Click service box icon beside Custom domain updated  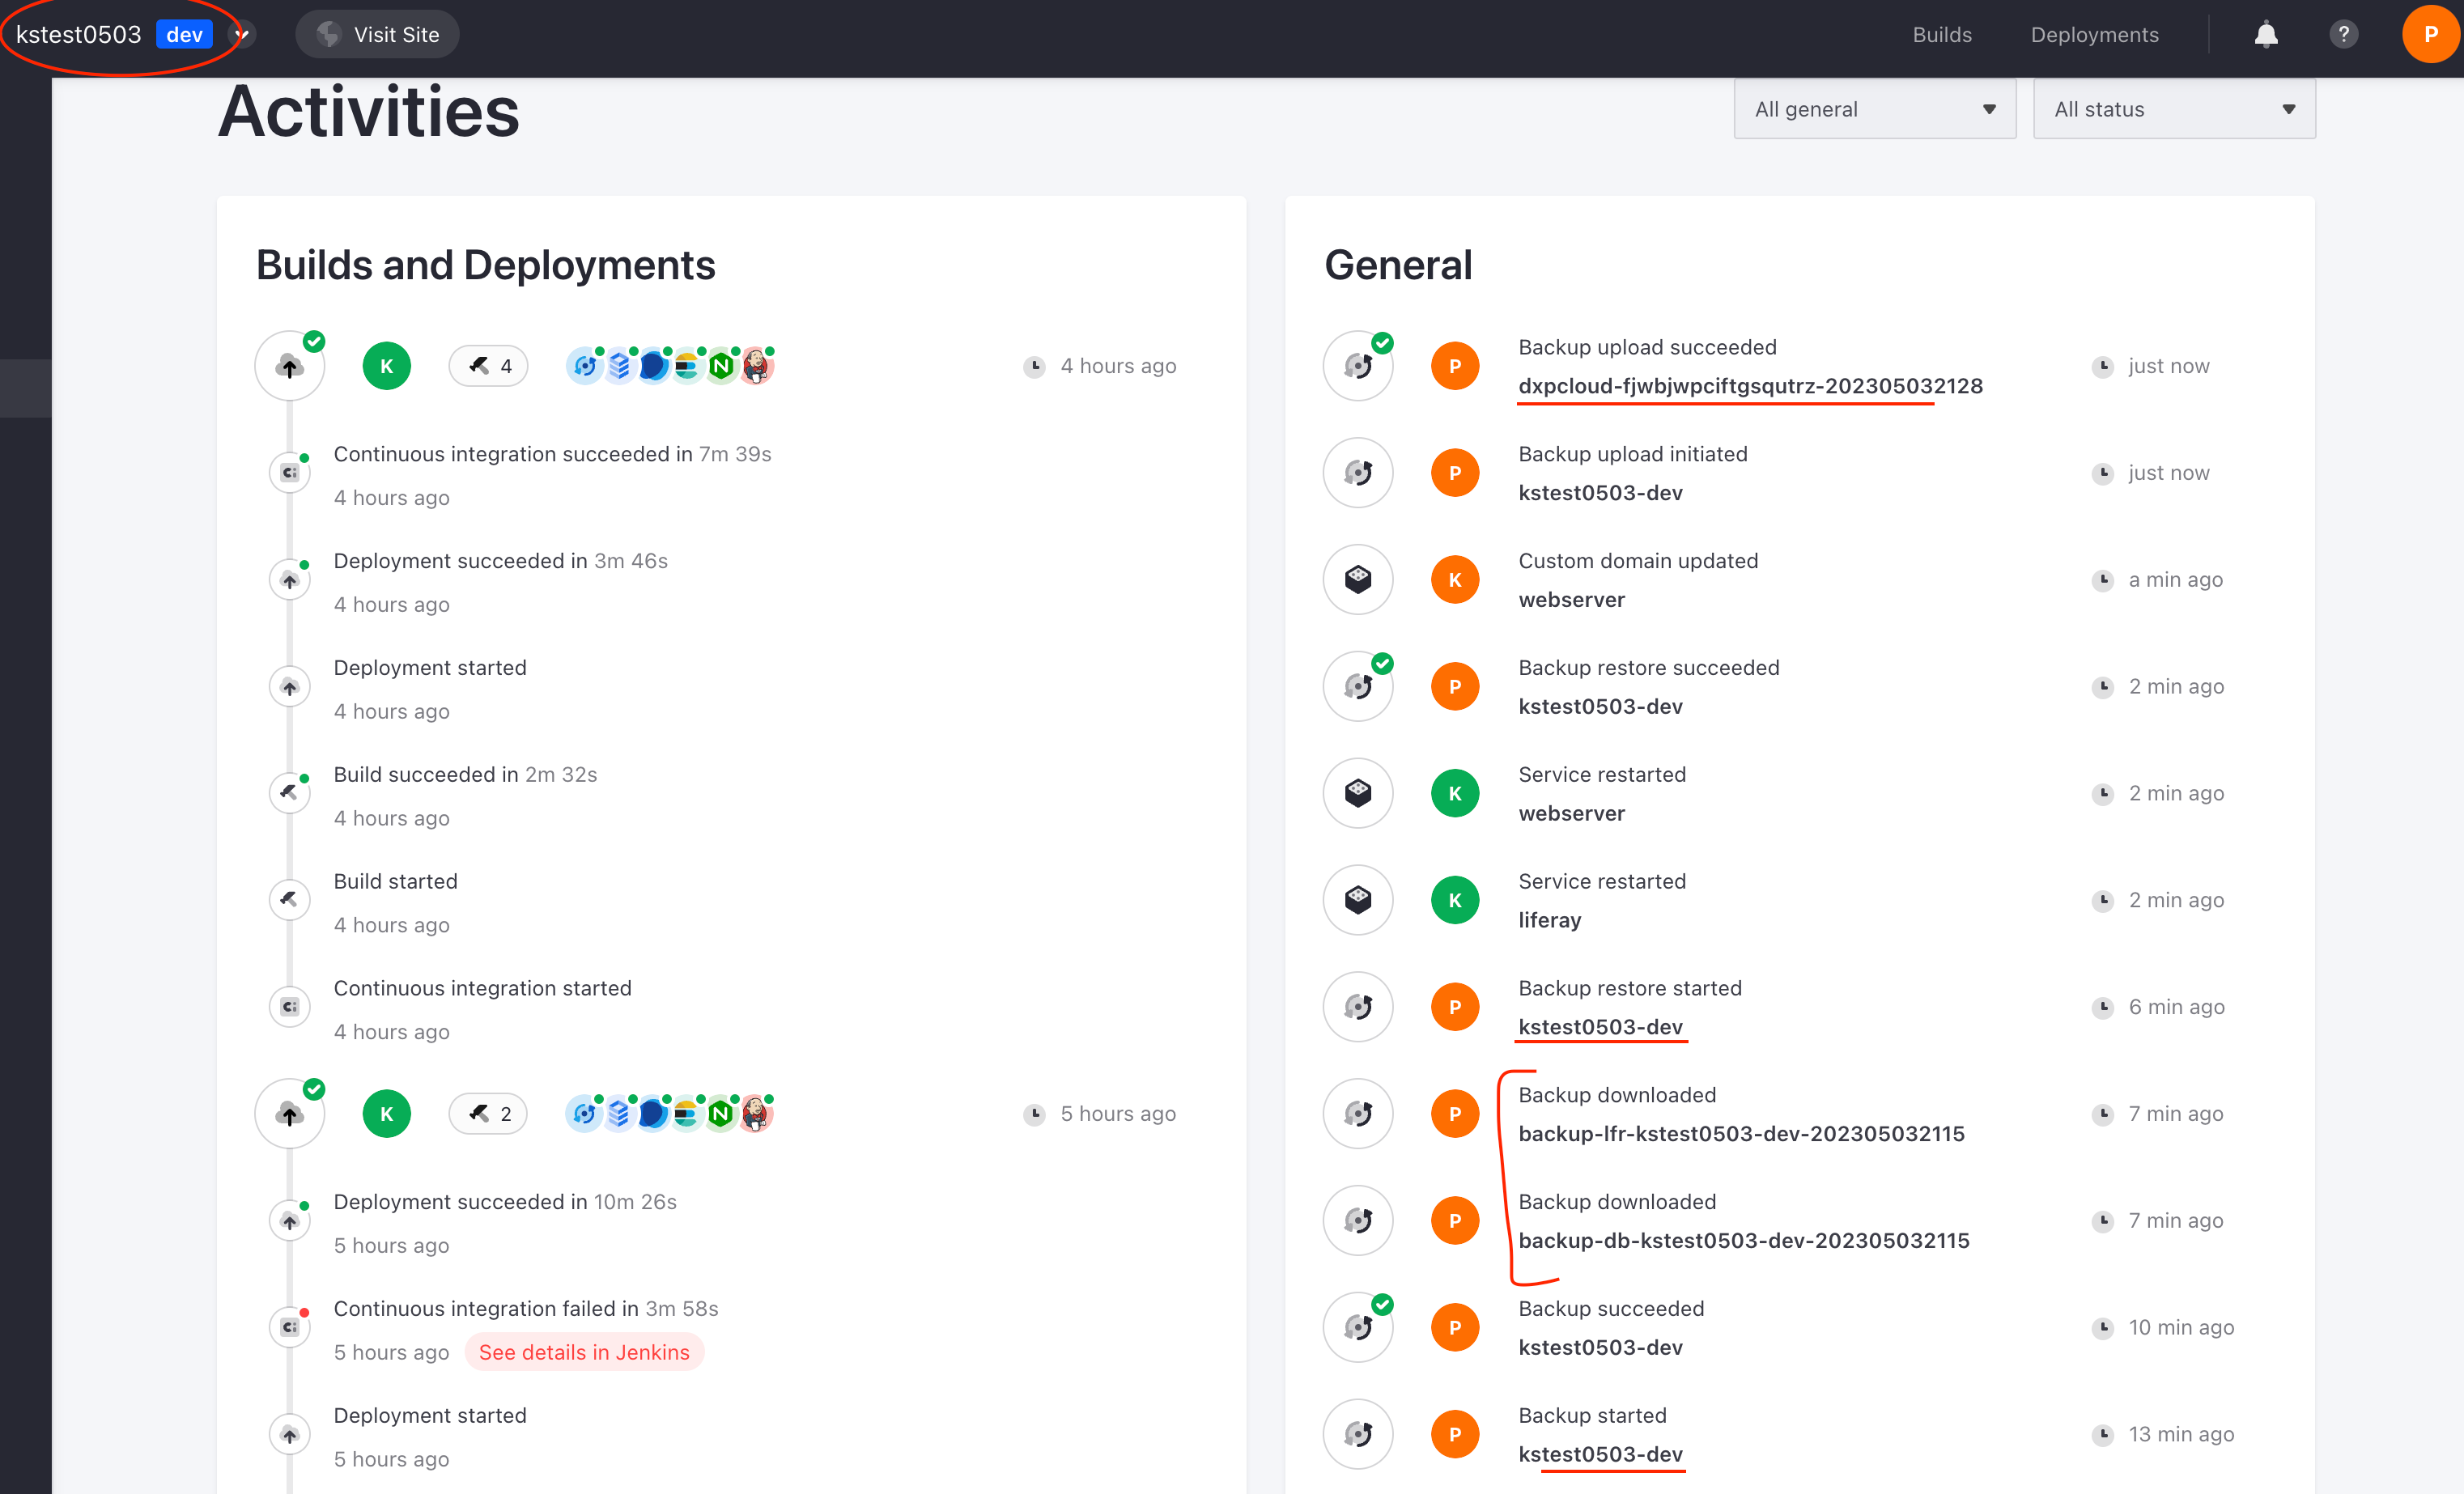(x=1357, y=580)
